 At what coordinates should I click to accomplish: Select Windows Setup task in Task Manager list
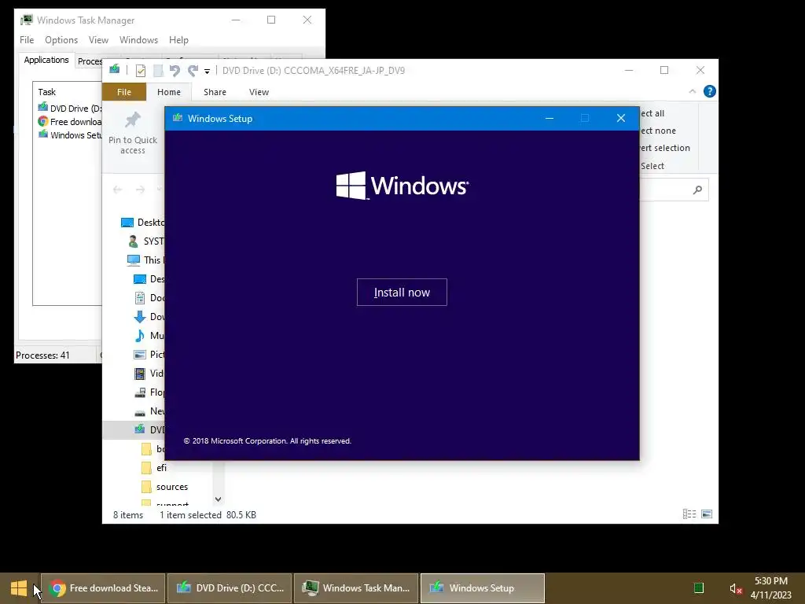(x=69, y=135)
